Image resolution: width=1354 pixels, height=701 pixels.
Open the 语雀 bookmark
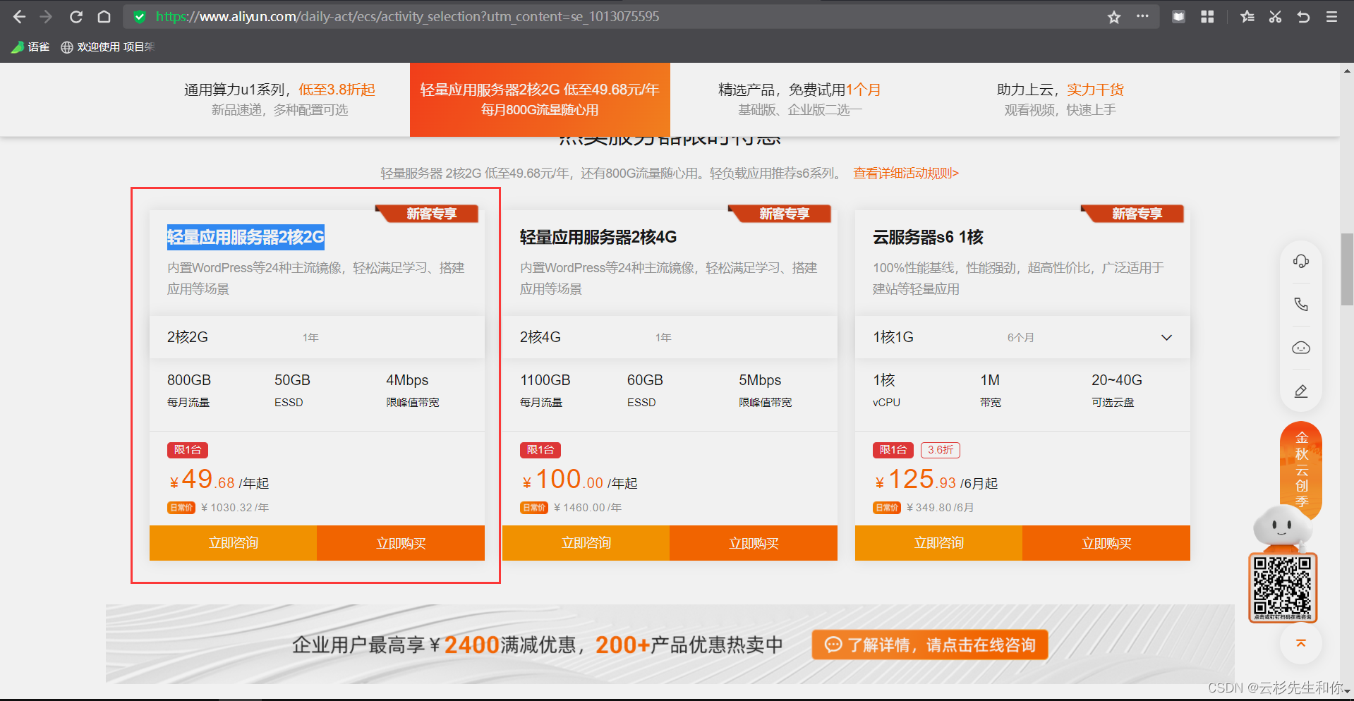click(x=30, y=47)
